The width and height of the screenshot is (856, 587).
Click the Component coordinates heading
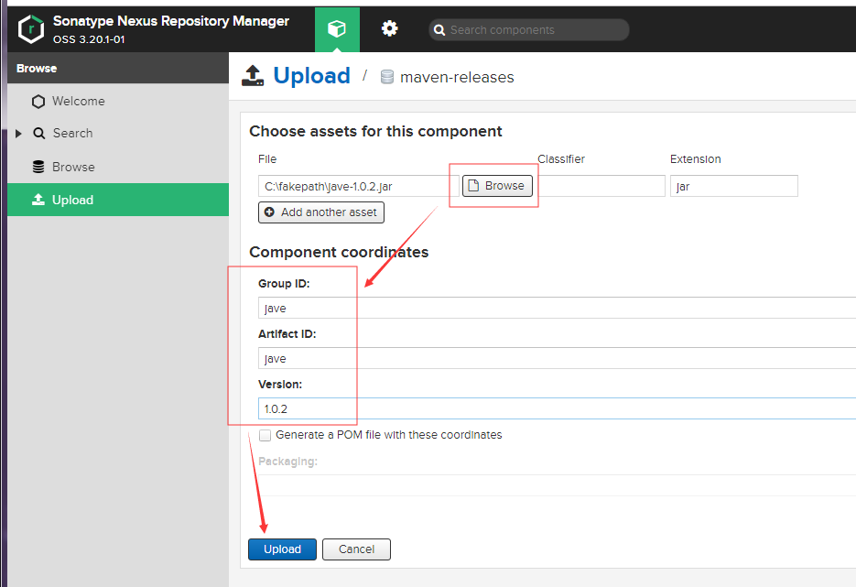point(339,252)
